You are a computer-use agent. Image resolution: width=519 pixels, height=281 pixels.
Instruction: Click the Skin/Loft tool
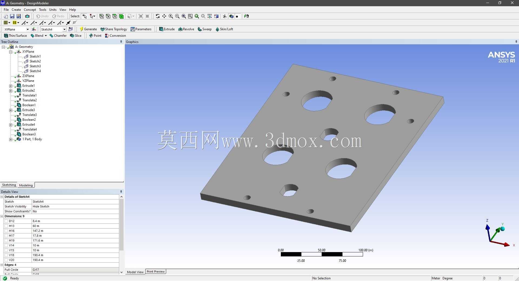click(x=224, y=29)
